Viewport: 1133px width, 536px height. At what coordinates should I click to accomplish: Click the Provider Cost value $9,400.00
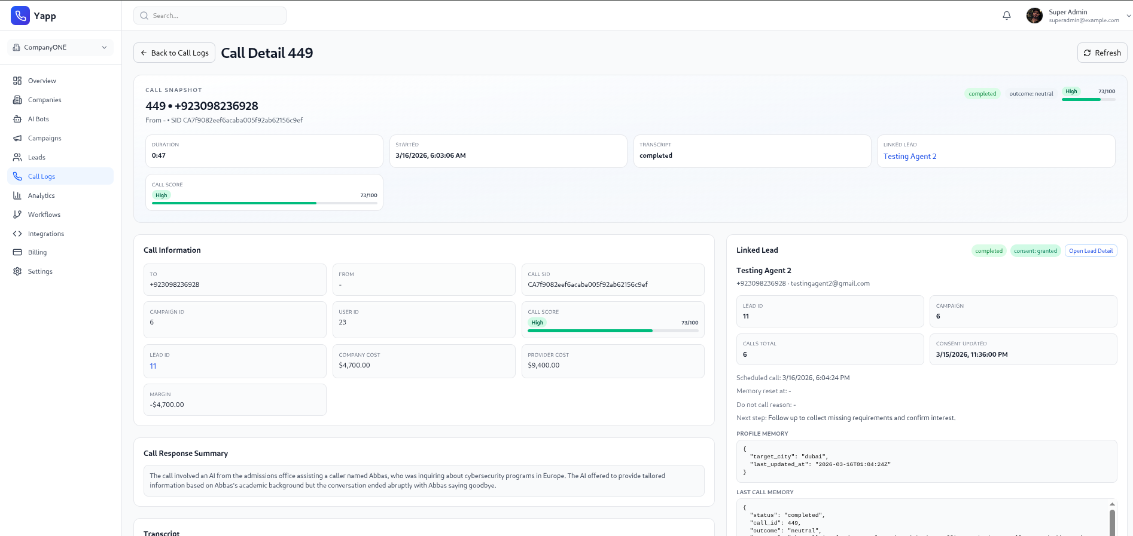point(544,365)
